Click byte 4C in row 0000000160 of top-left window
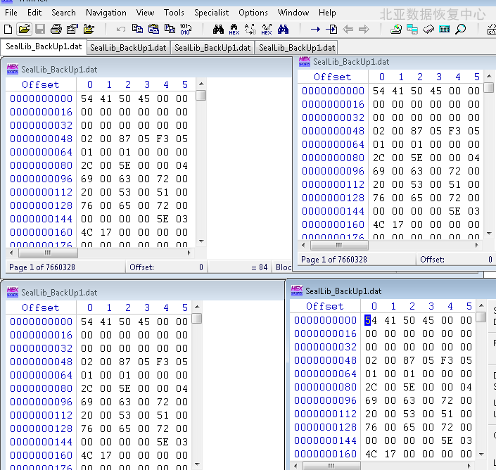496x470 pixels. coord(87,232)
